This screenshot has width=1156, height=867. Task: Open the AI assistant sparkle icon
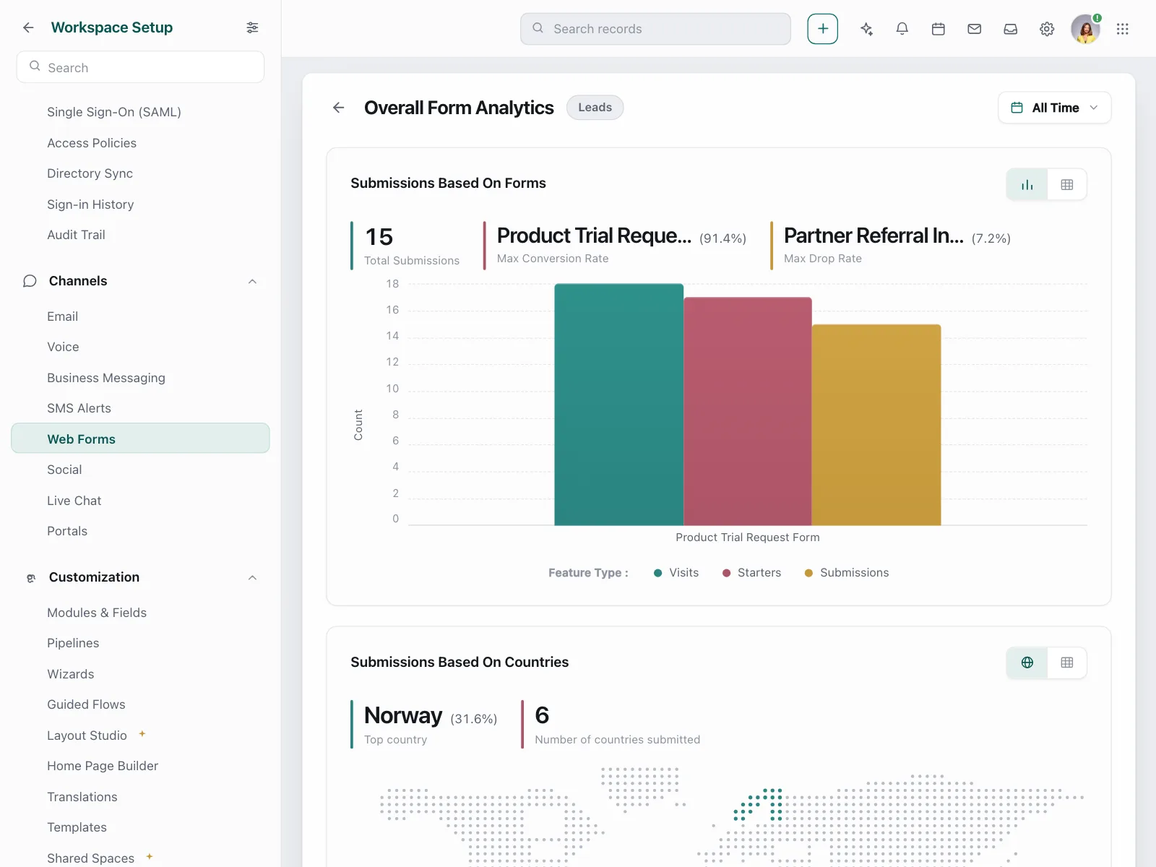866,29
